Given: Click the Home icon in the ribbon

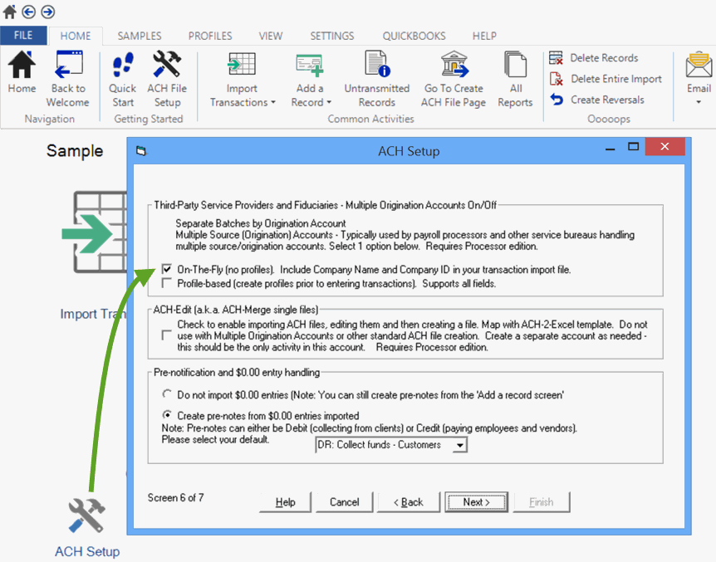Looking at the screenshot, I should coord(22,66).
